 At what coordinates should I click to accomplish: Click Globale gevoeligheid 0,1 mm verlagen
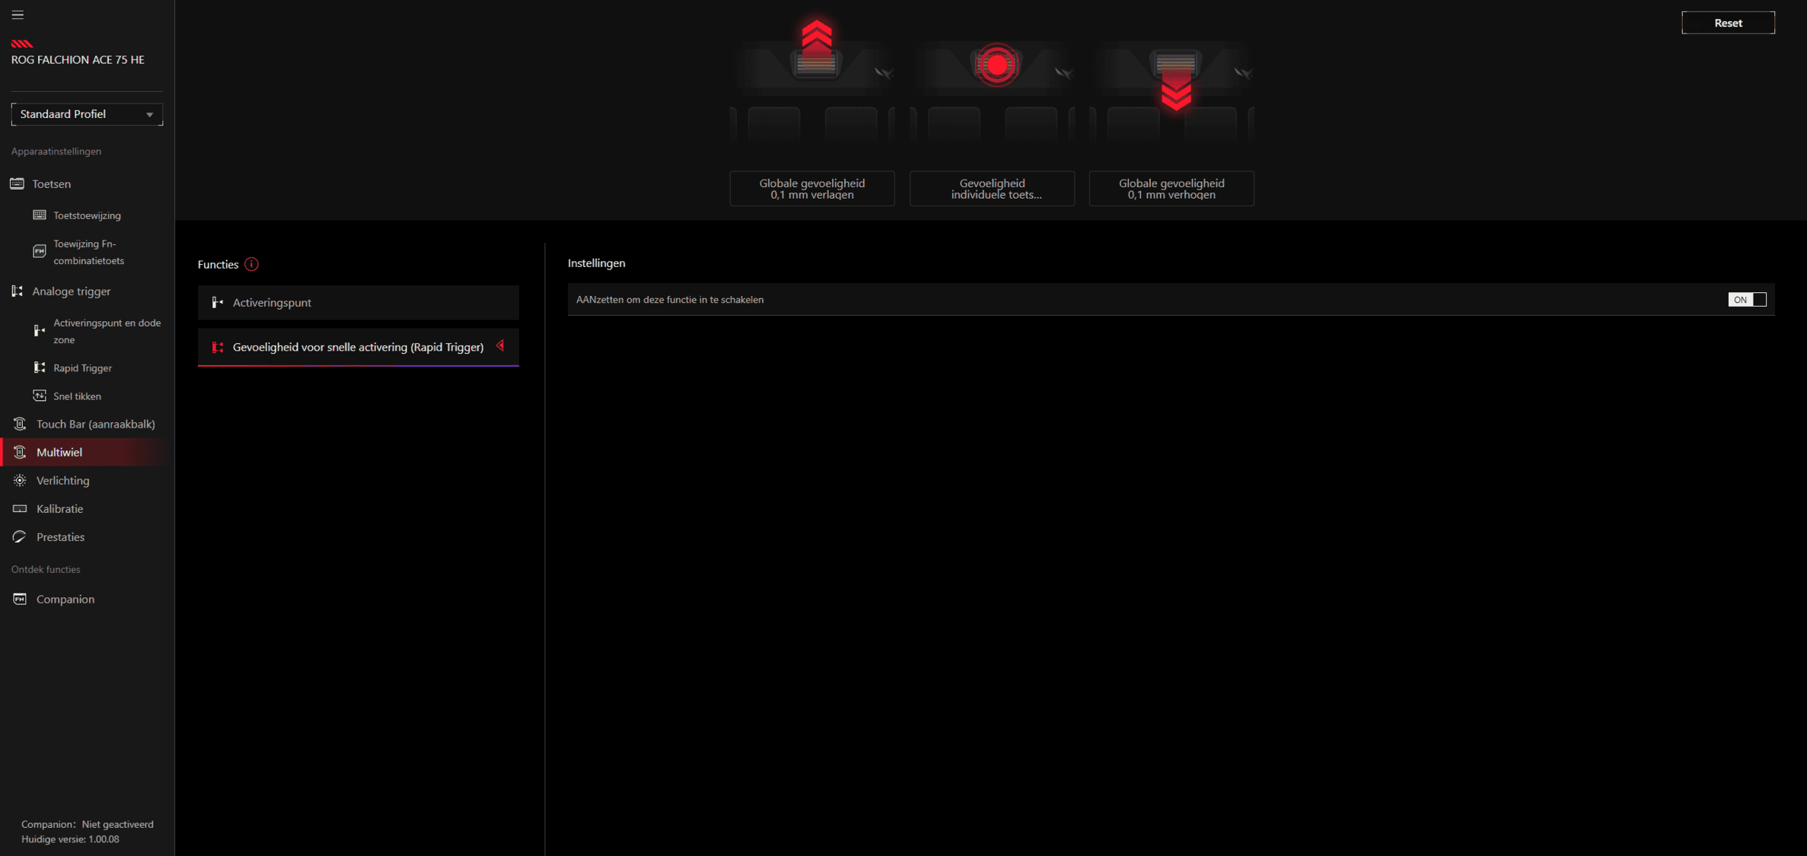coord(811,189)
